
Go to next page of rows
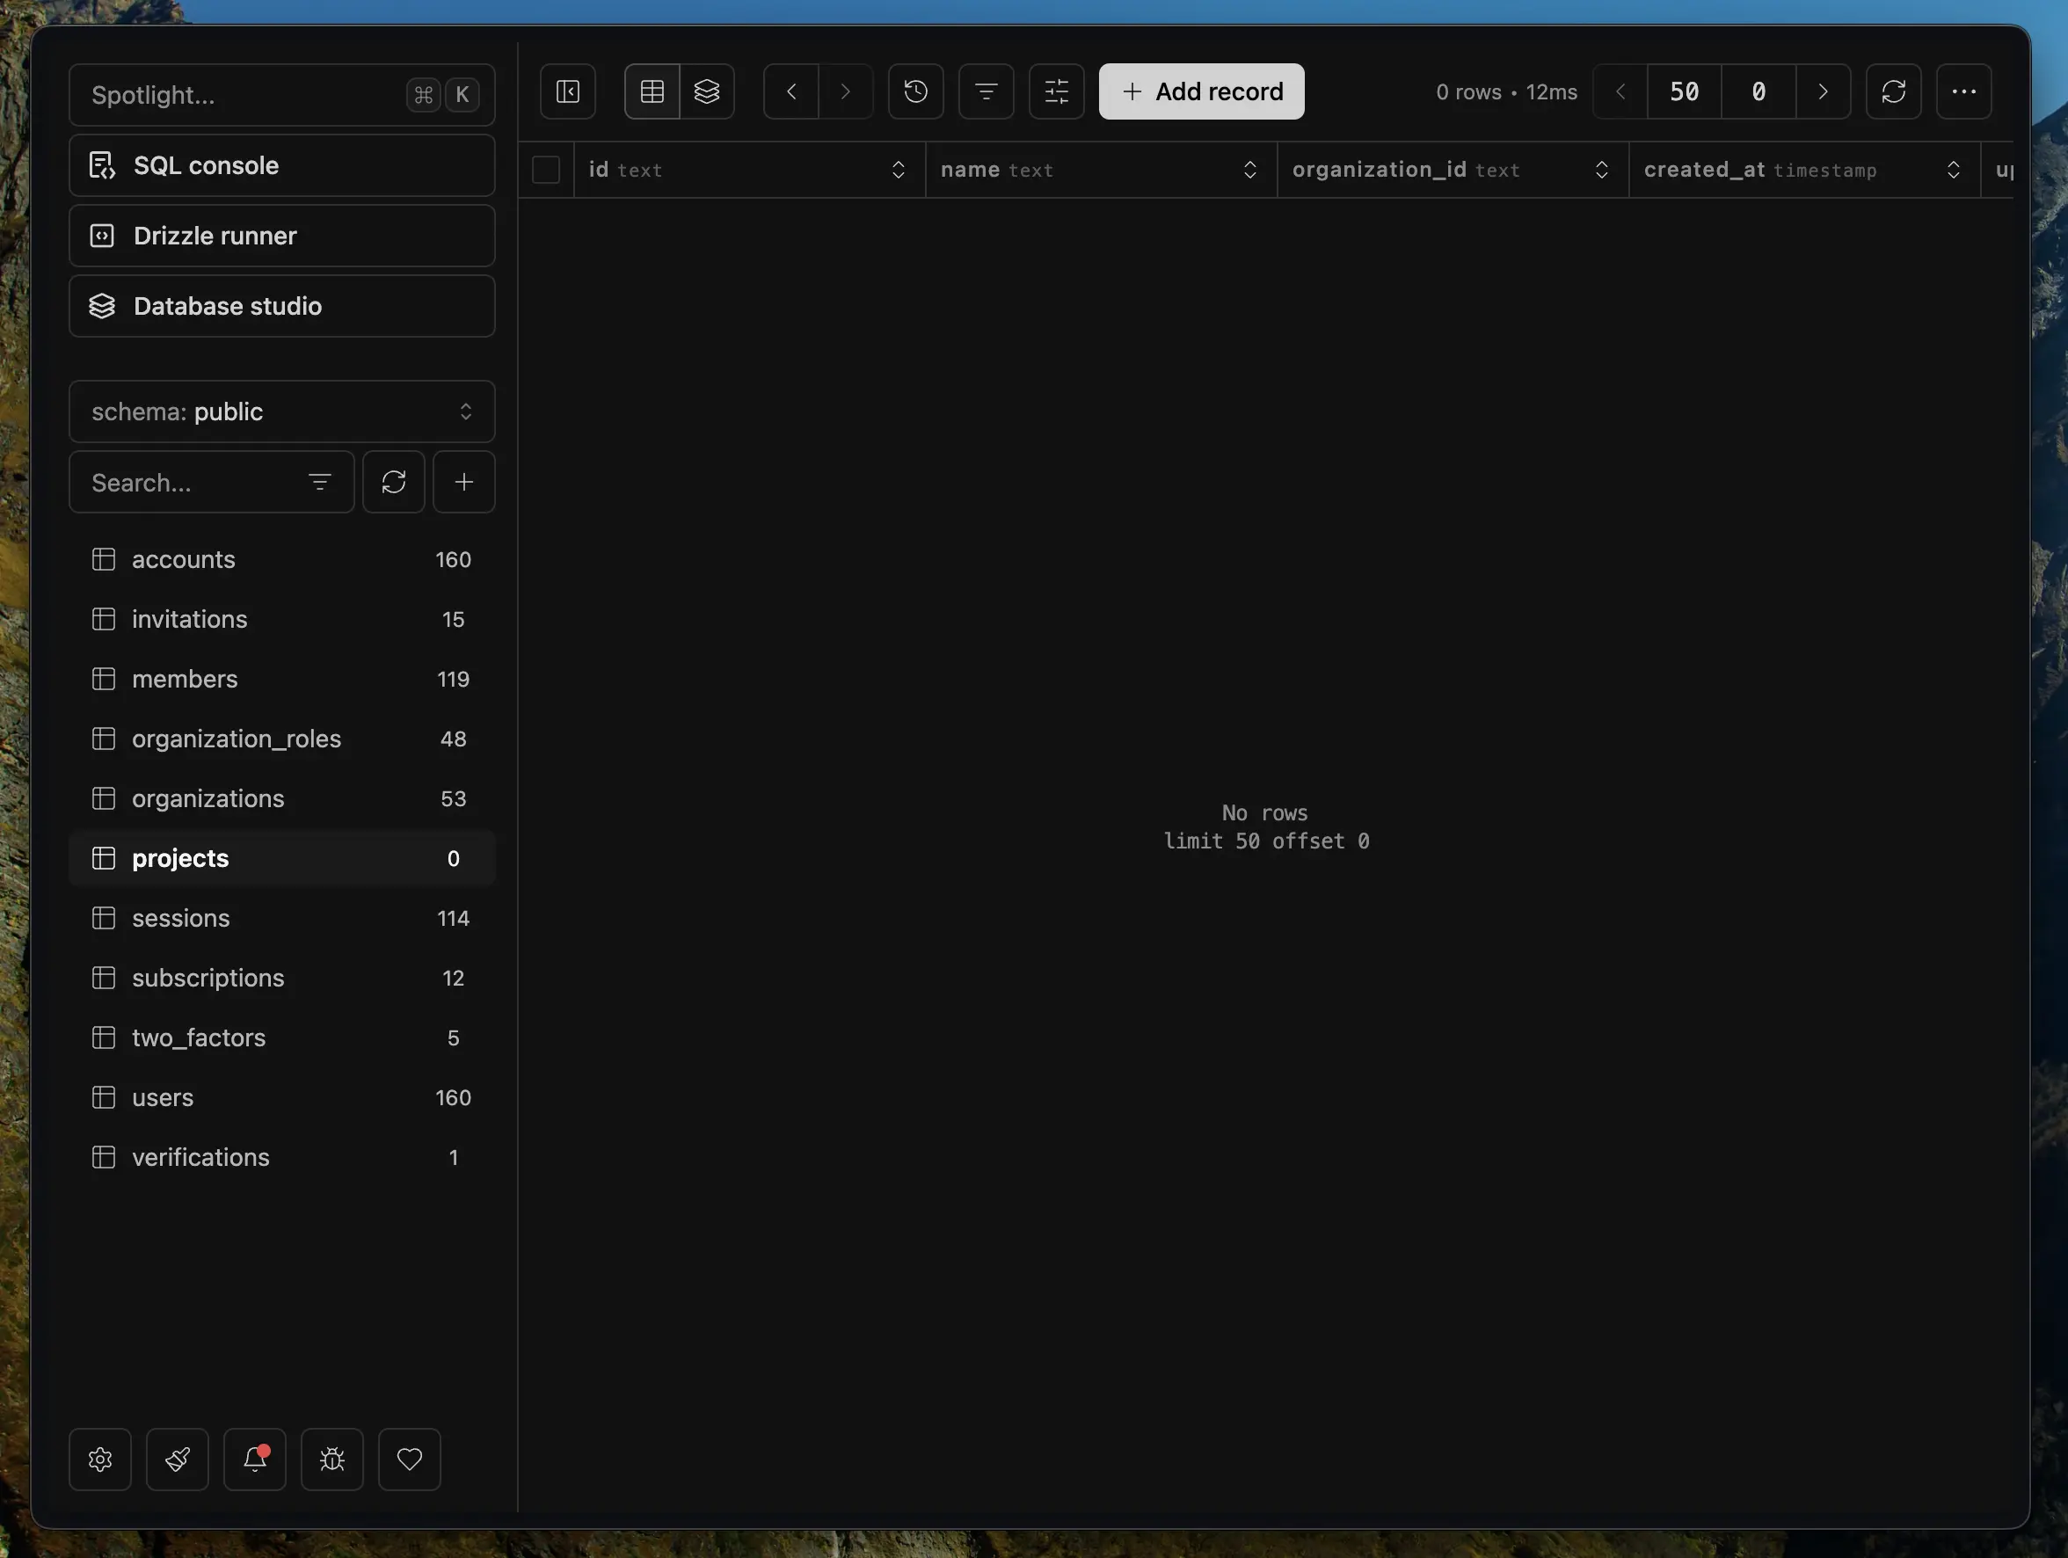(1823, 91)
